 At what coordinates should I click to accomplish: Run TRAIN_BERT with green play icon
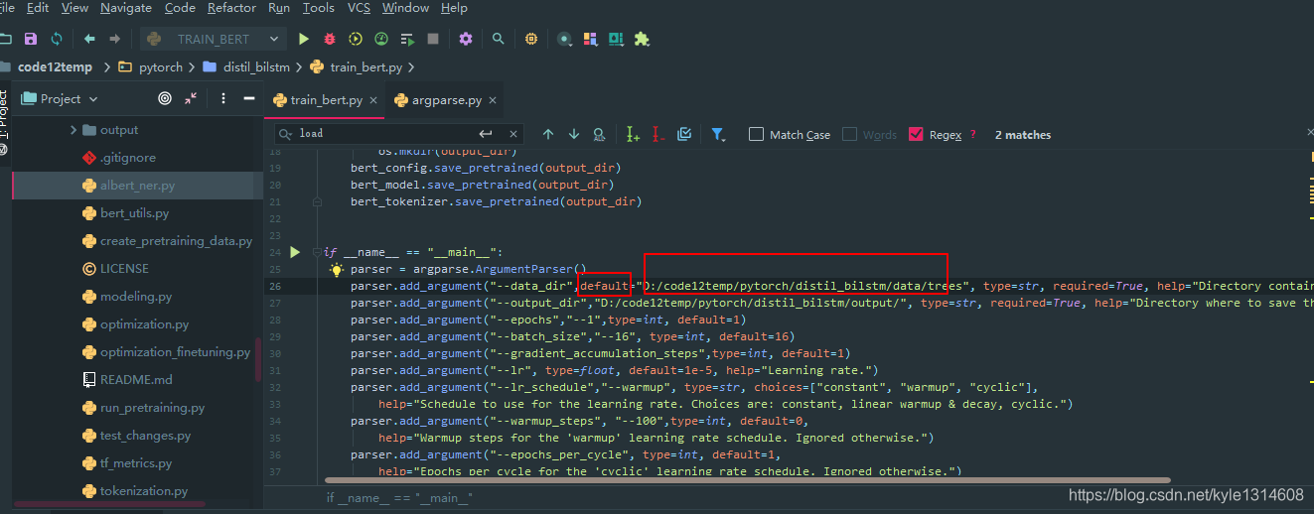tap(304, 40)
